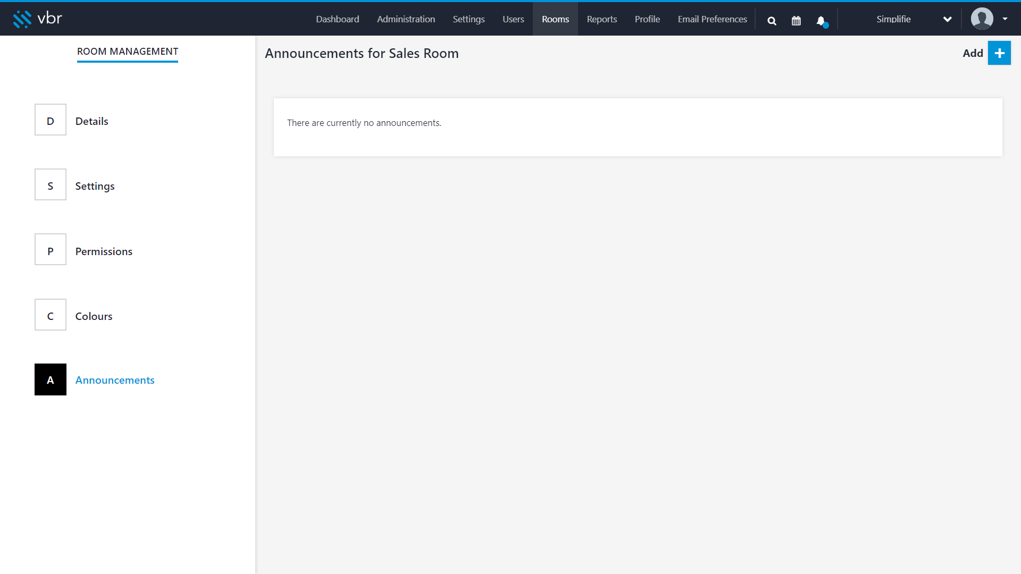Open the Rooms menu
Image resolution: width=1021 pixels, height=574 pixels.
[555, 19]
